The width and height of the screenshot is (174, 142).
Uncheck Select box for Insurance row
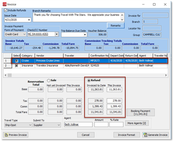point(17,66)
